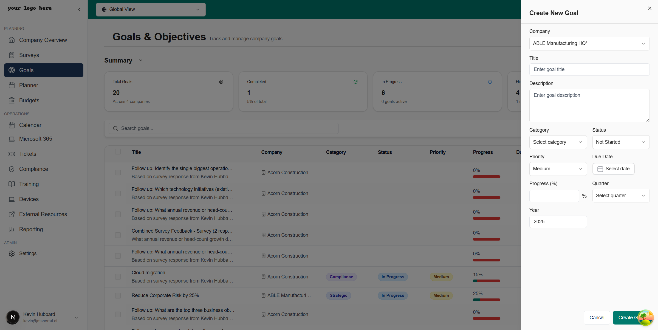
Task: Open Settings under Admin
Action: (28, 253)
